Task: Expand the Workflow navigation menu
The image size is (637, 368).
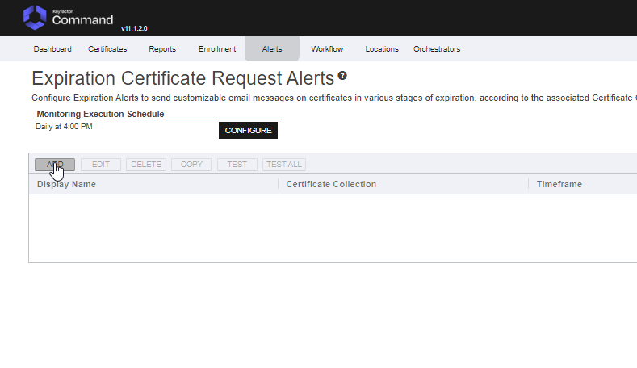Action: (327, 49)
